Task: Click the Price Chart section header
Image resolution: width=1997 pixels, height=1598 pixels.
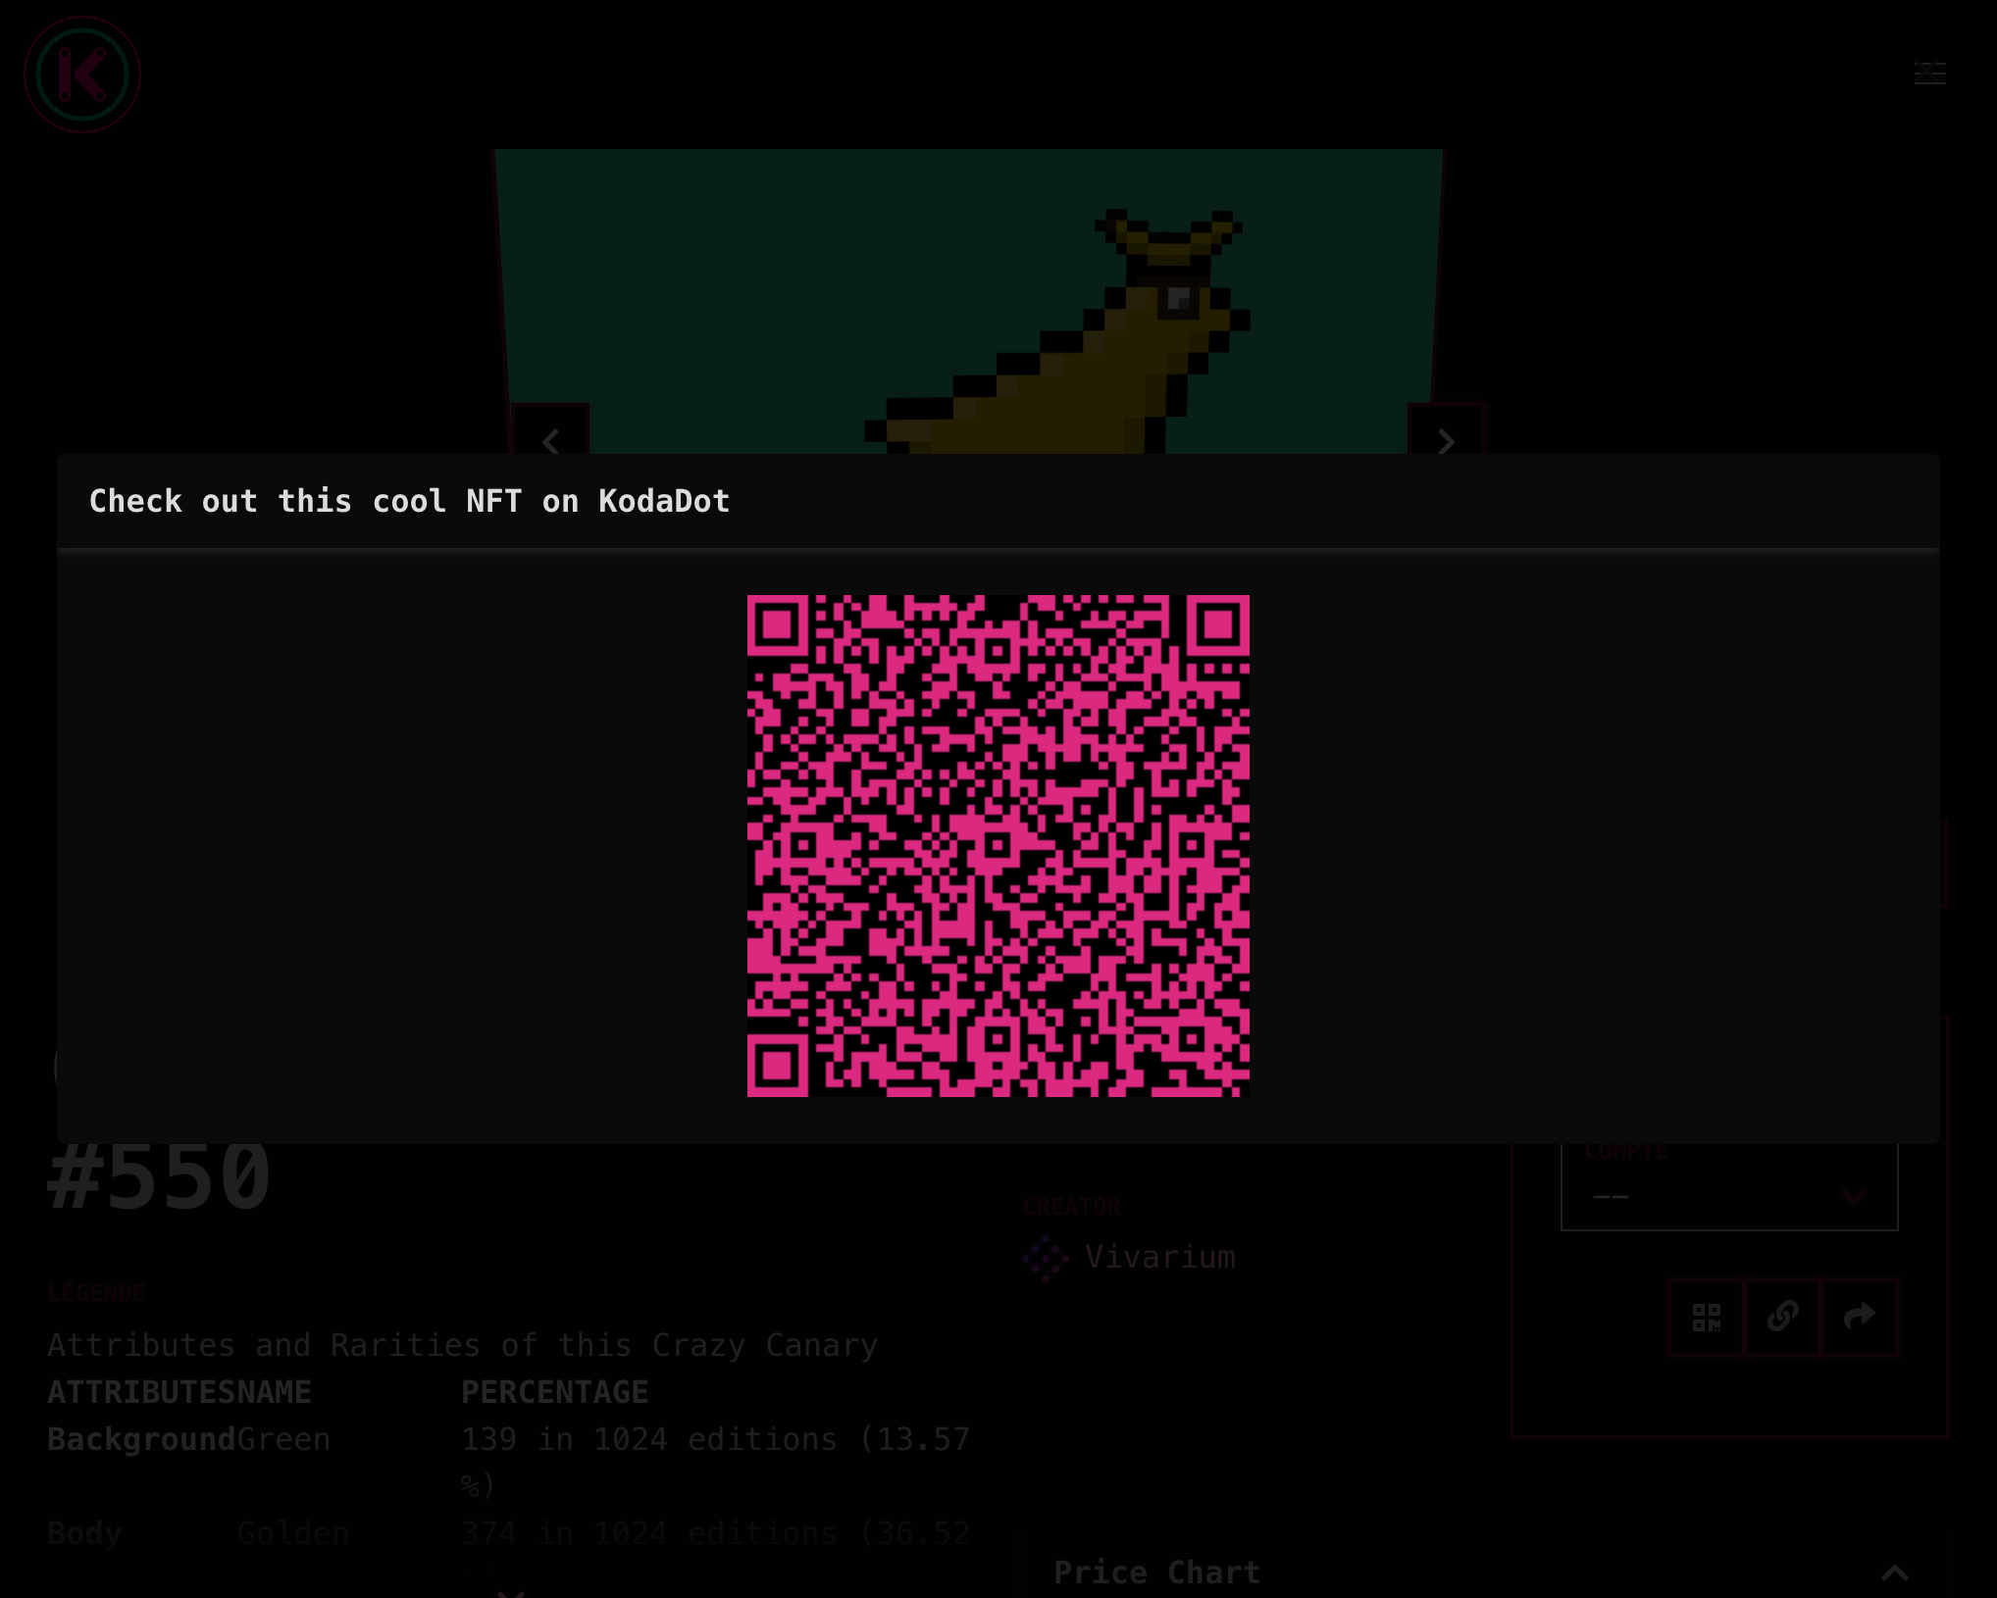Action: 1157,1573
